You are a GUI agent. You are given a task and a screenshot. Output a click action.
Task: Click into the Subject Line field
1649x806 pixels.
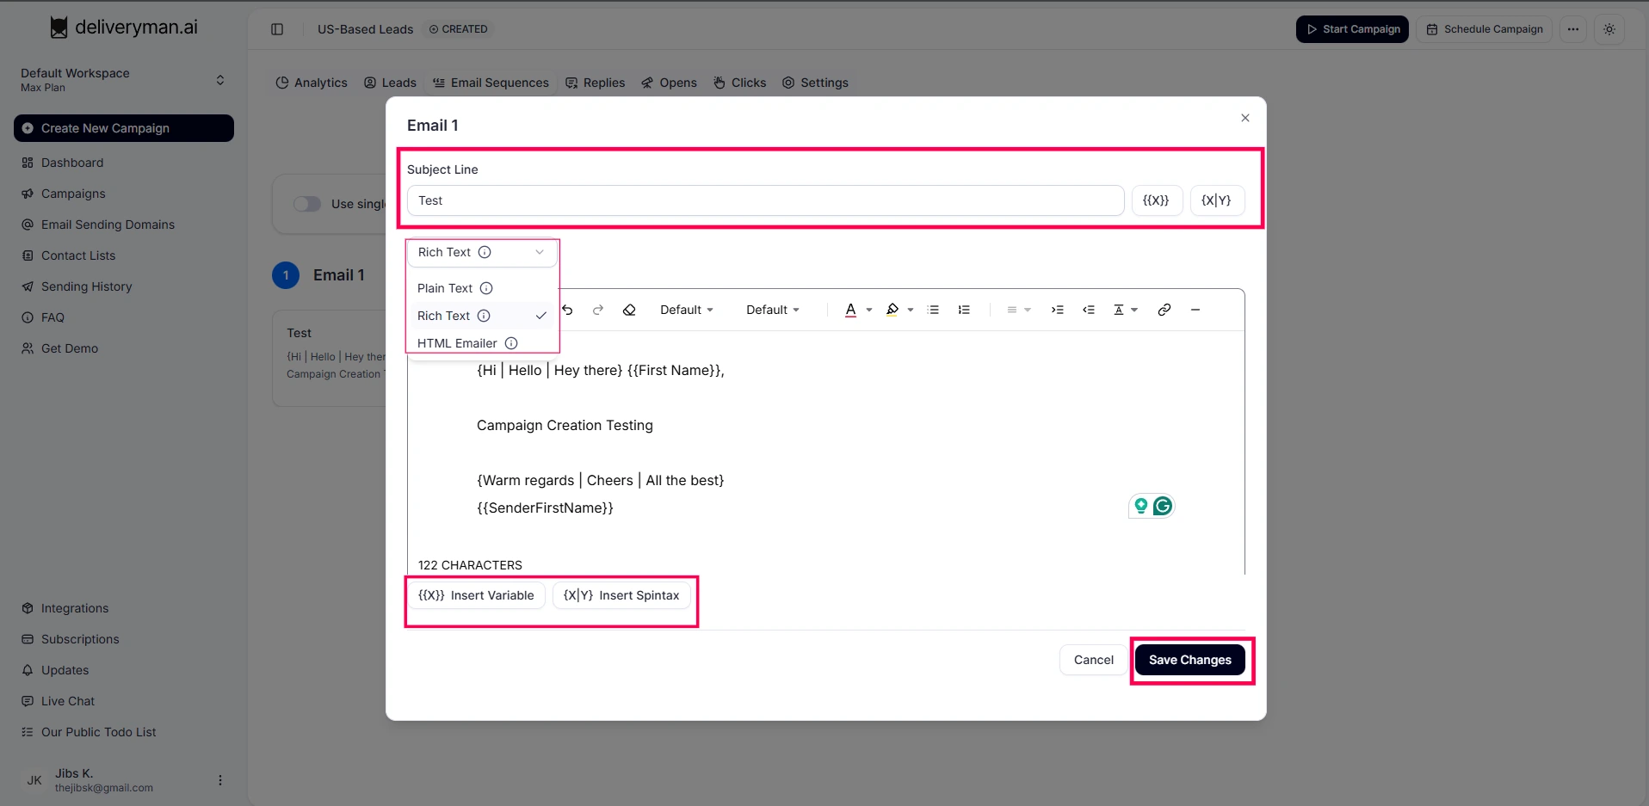pyautogui.click(x=765, y=200)
